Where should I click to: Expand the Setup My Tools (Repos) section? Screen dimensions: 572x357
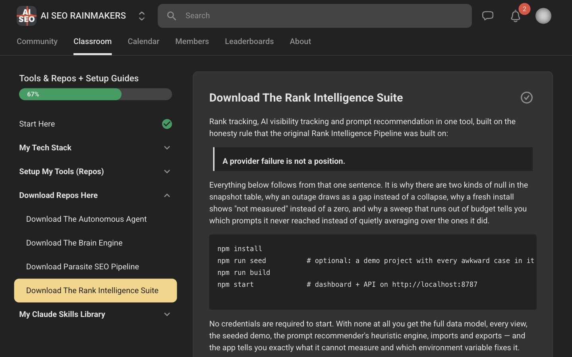pyautogui.click(x=167, y=171)
